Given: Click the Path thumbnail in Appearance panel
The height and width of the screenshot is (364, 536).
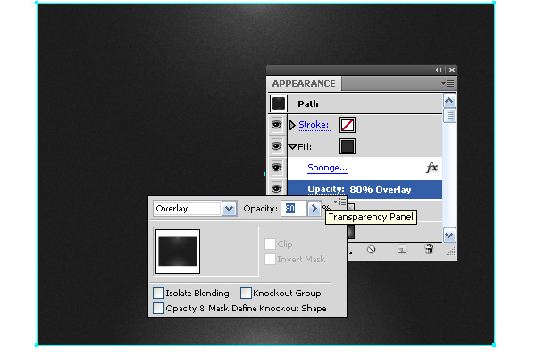Looking at the screenshot, I should (278, 103).
